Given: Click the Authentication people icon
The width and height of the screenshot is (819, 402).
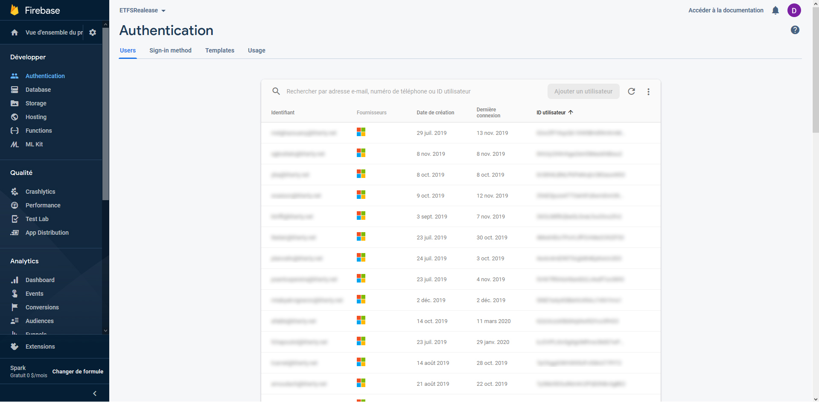Looking at the screenshot, I should 15,76.
